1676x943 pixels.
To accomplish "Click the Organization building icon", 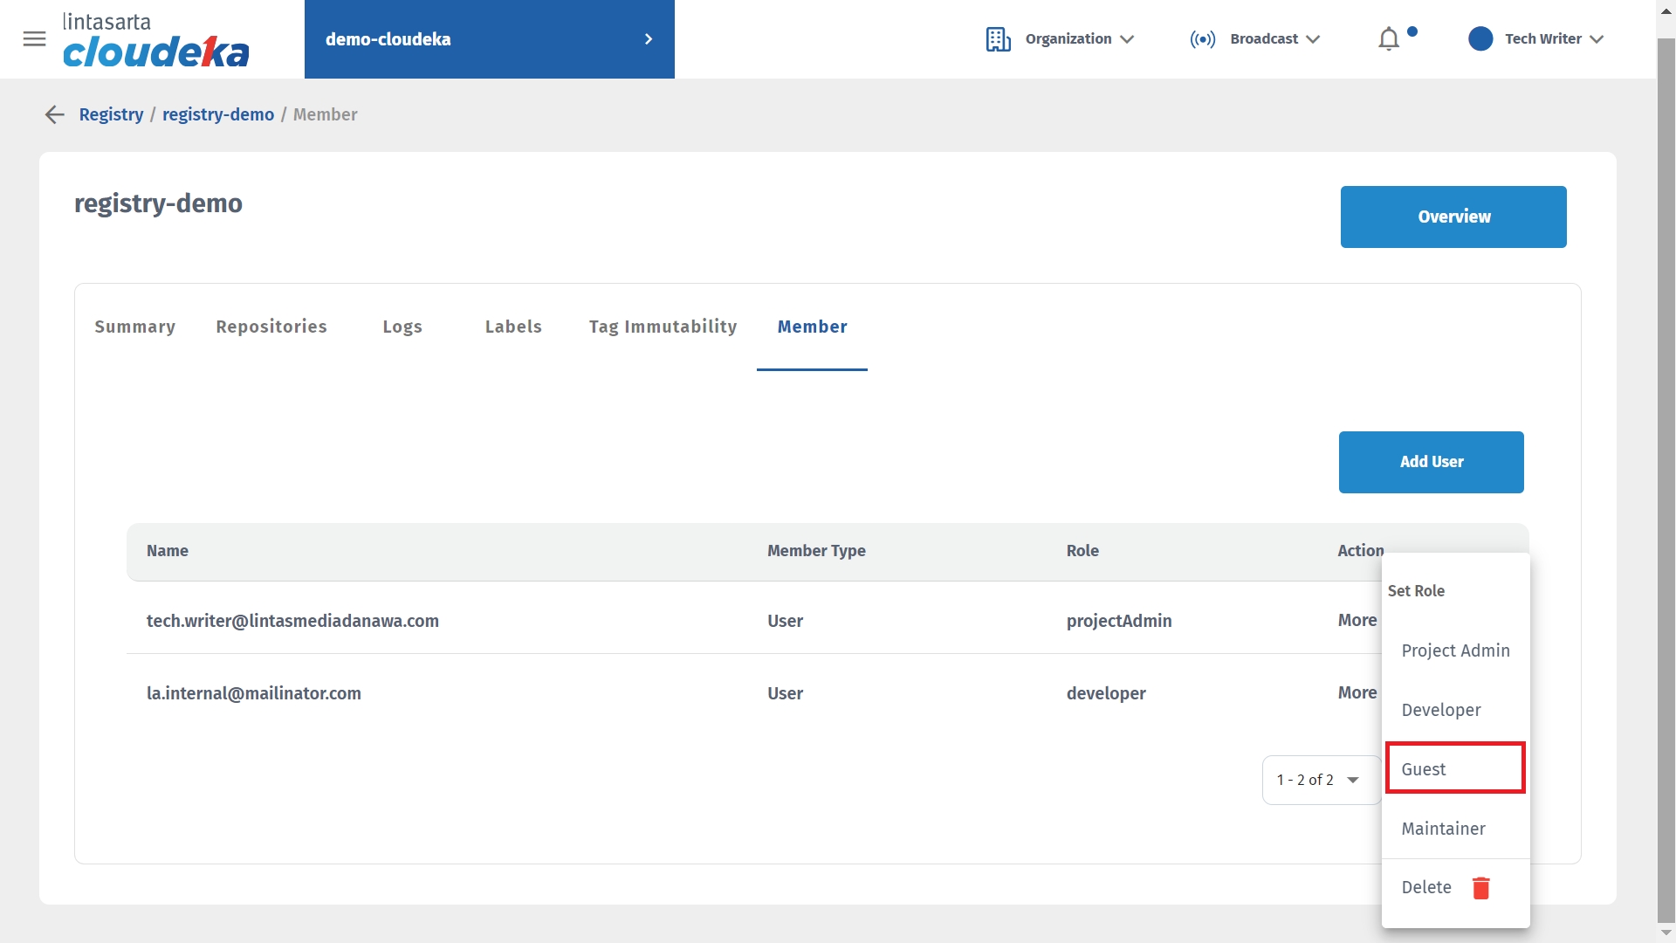I will (998, 39).
